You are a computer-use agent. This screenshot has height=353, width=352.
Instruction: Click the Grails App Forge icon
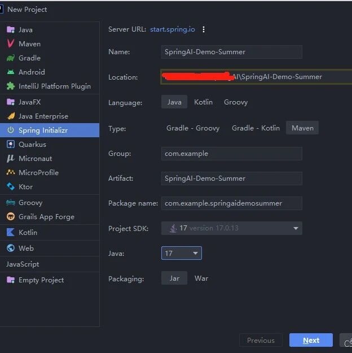tap(11, 216)
